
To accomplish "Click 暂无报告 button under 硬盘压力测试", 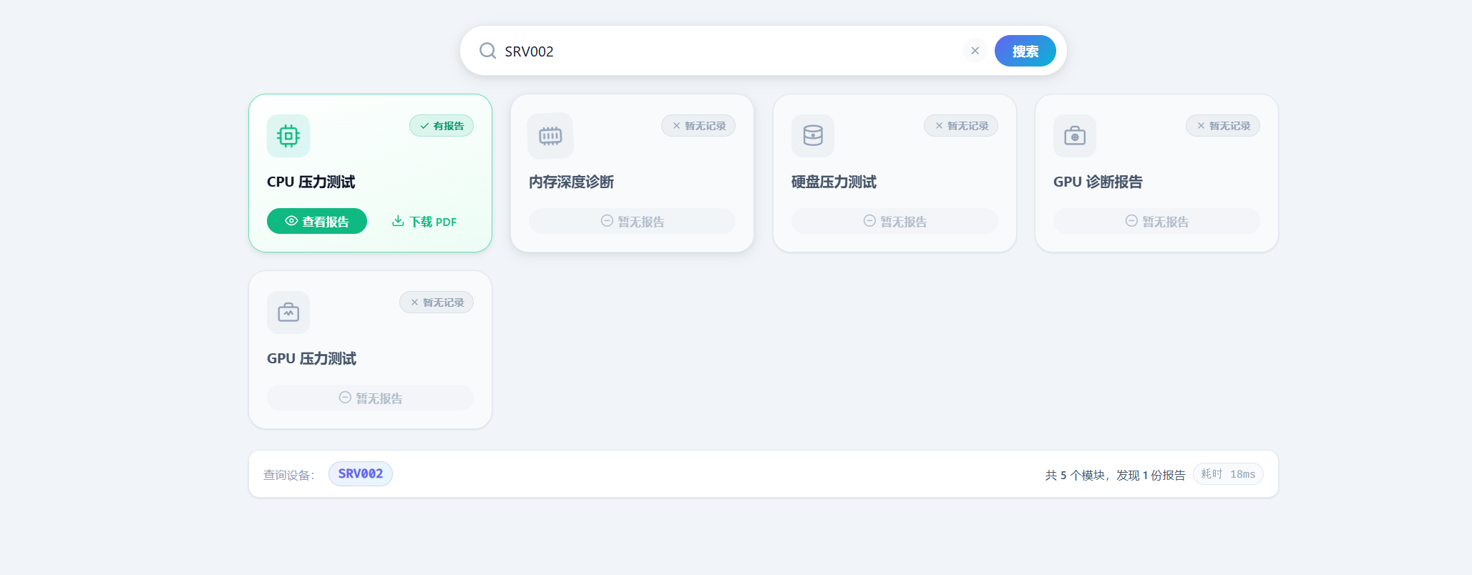I will (895, 221).
